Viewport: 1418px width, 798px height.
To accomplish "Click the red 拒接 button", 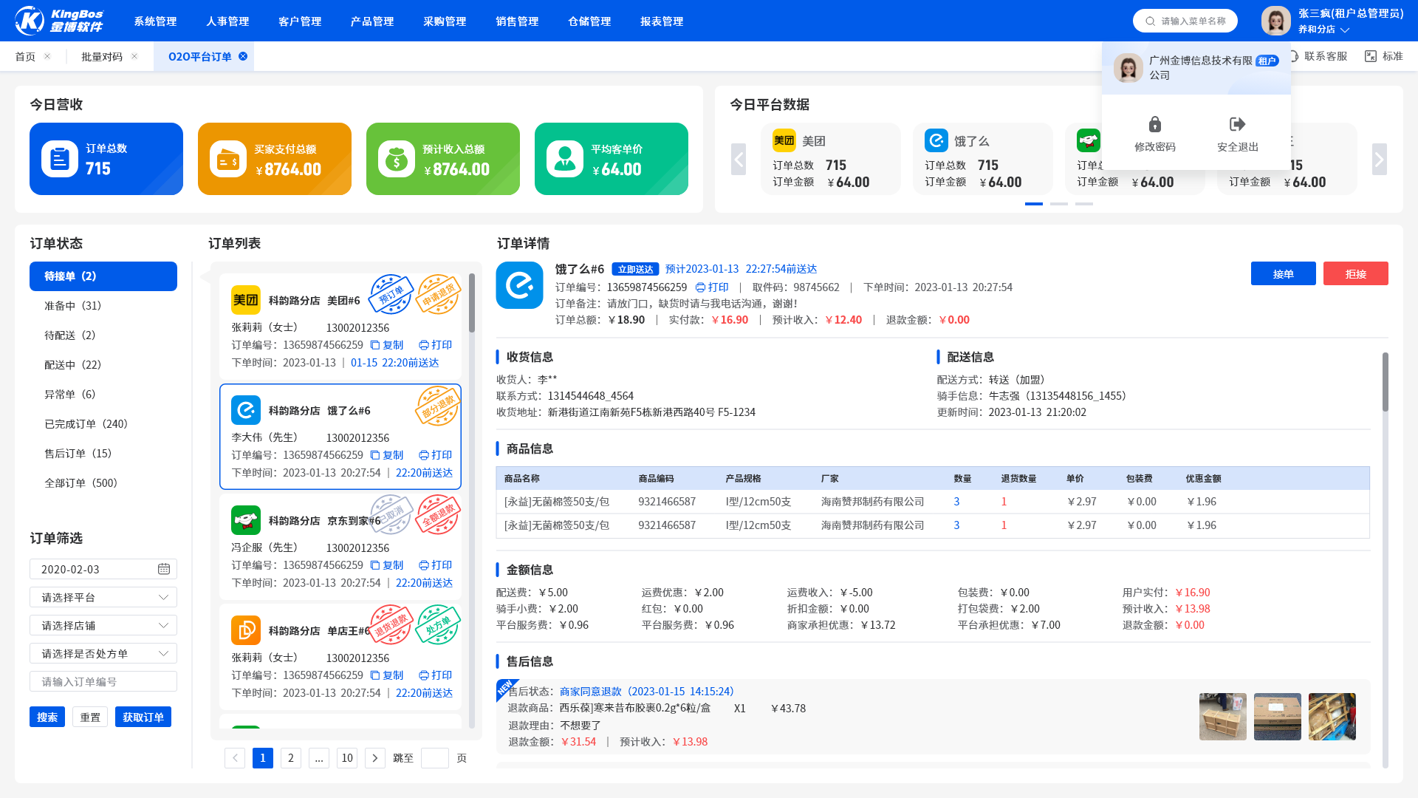I will click(x=1355, y=274).
